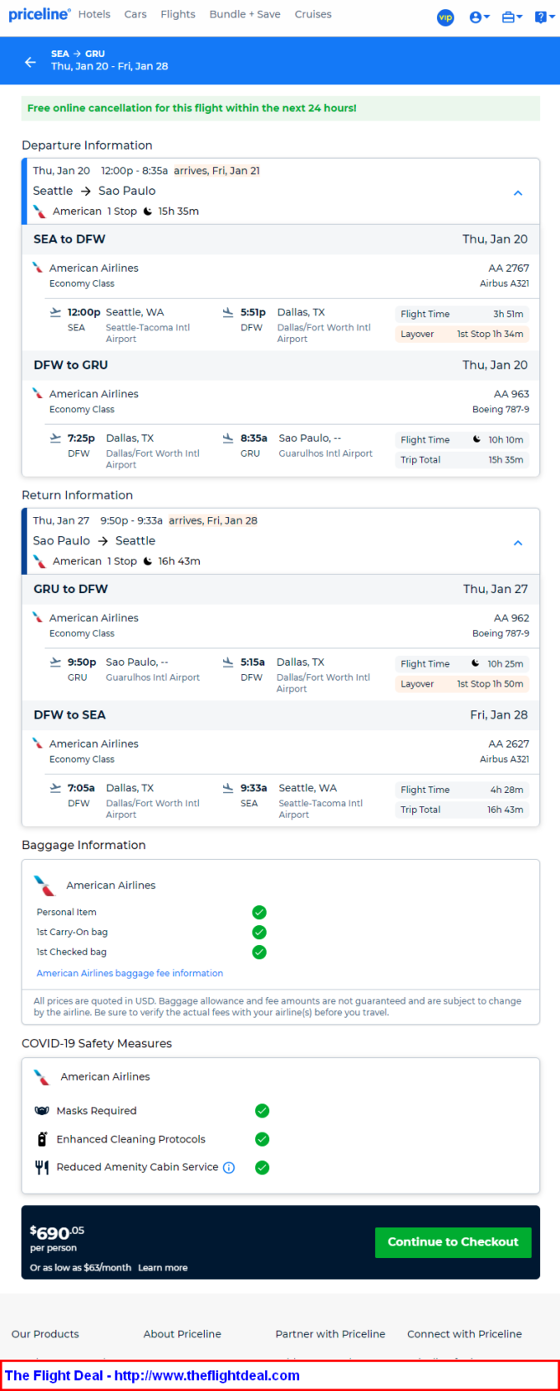Open the Bundle + Save menu item
Image resolution: width=560 pixels, height=1391 pixels.
pyautogui.click(x=245, y=14)
